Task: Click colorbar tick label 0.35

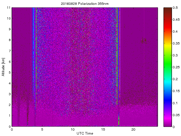Action: point(176,43)
